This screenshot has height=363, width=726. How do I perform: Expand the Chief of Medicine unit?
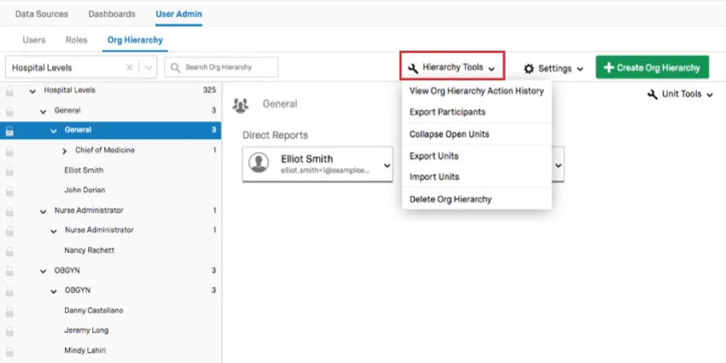[x=65, y=150]
